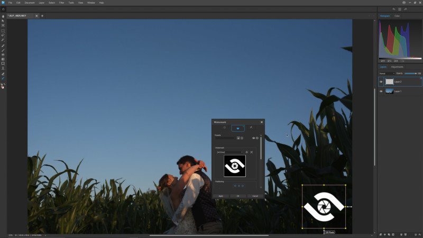Open the Window menu
The image size is (423, 238).
pyautogui.click(x=91, y=3)
